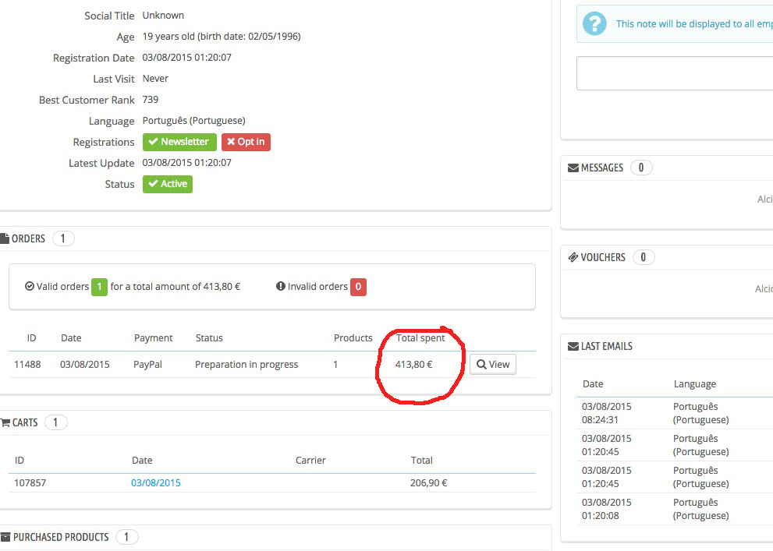
Task: Click cart ID 107857
Action: [x=30, y=483]
